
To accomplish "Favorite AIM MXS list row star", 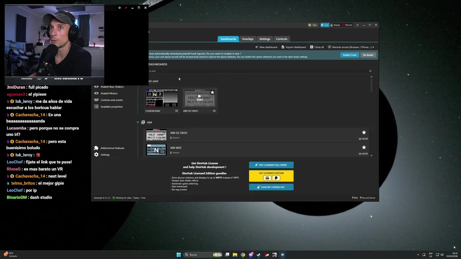I will [364, 147].
